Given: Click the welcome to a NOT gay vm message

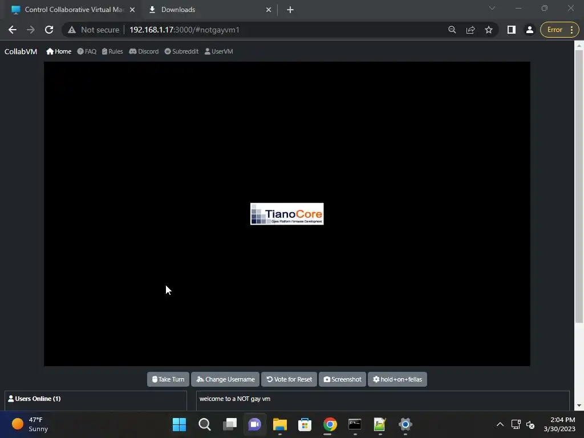Looking at the screenshot, I should coord(235,399).
